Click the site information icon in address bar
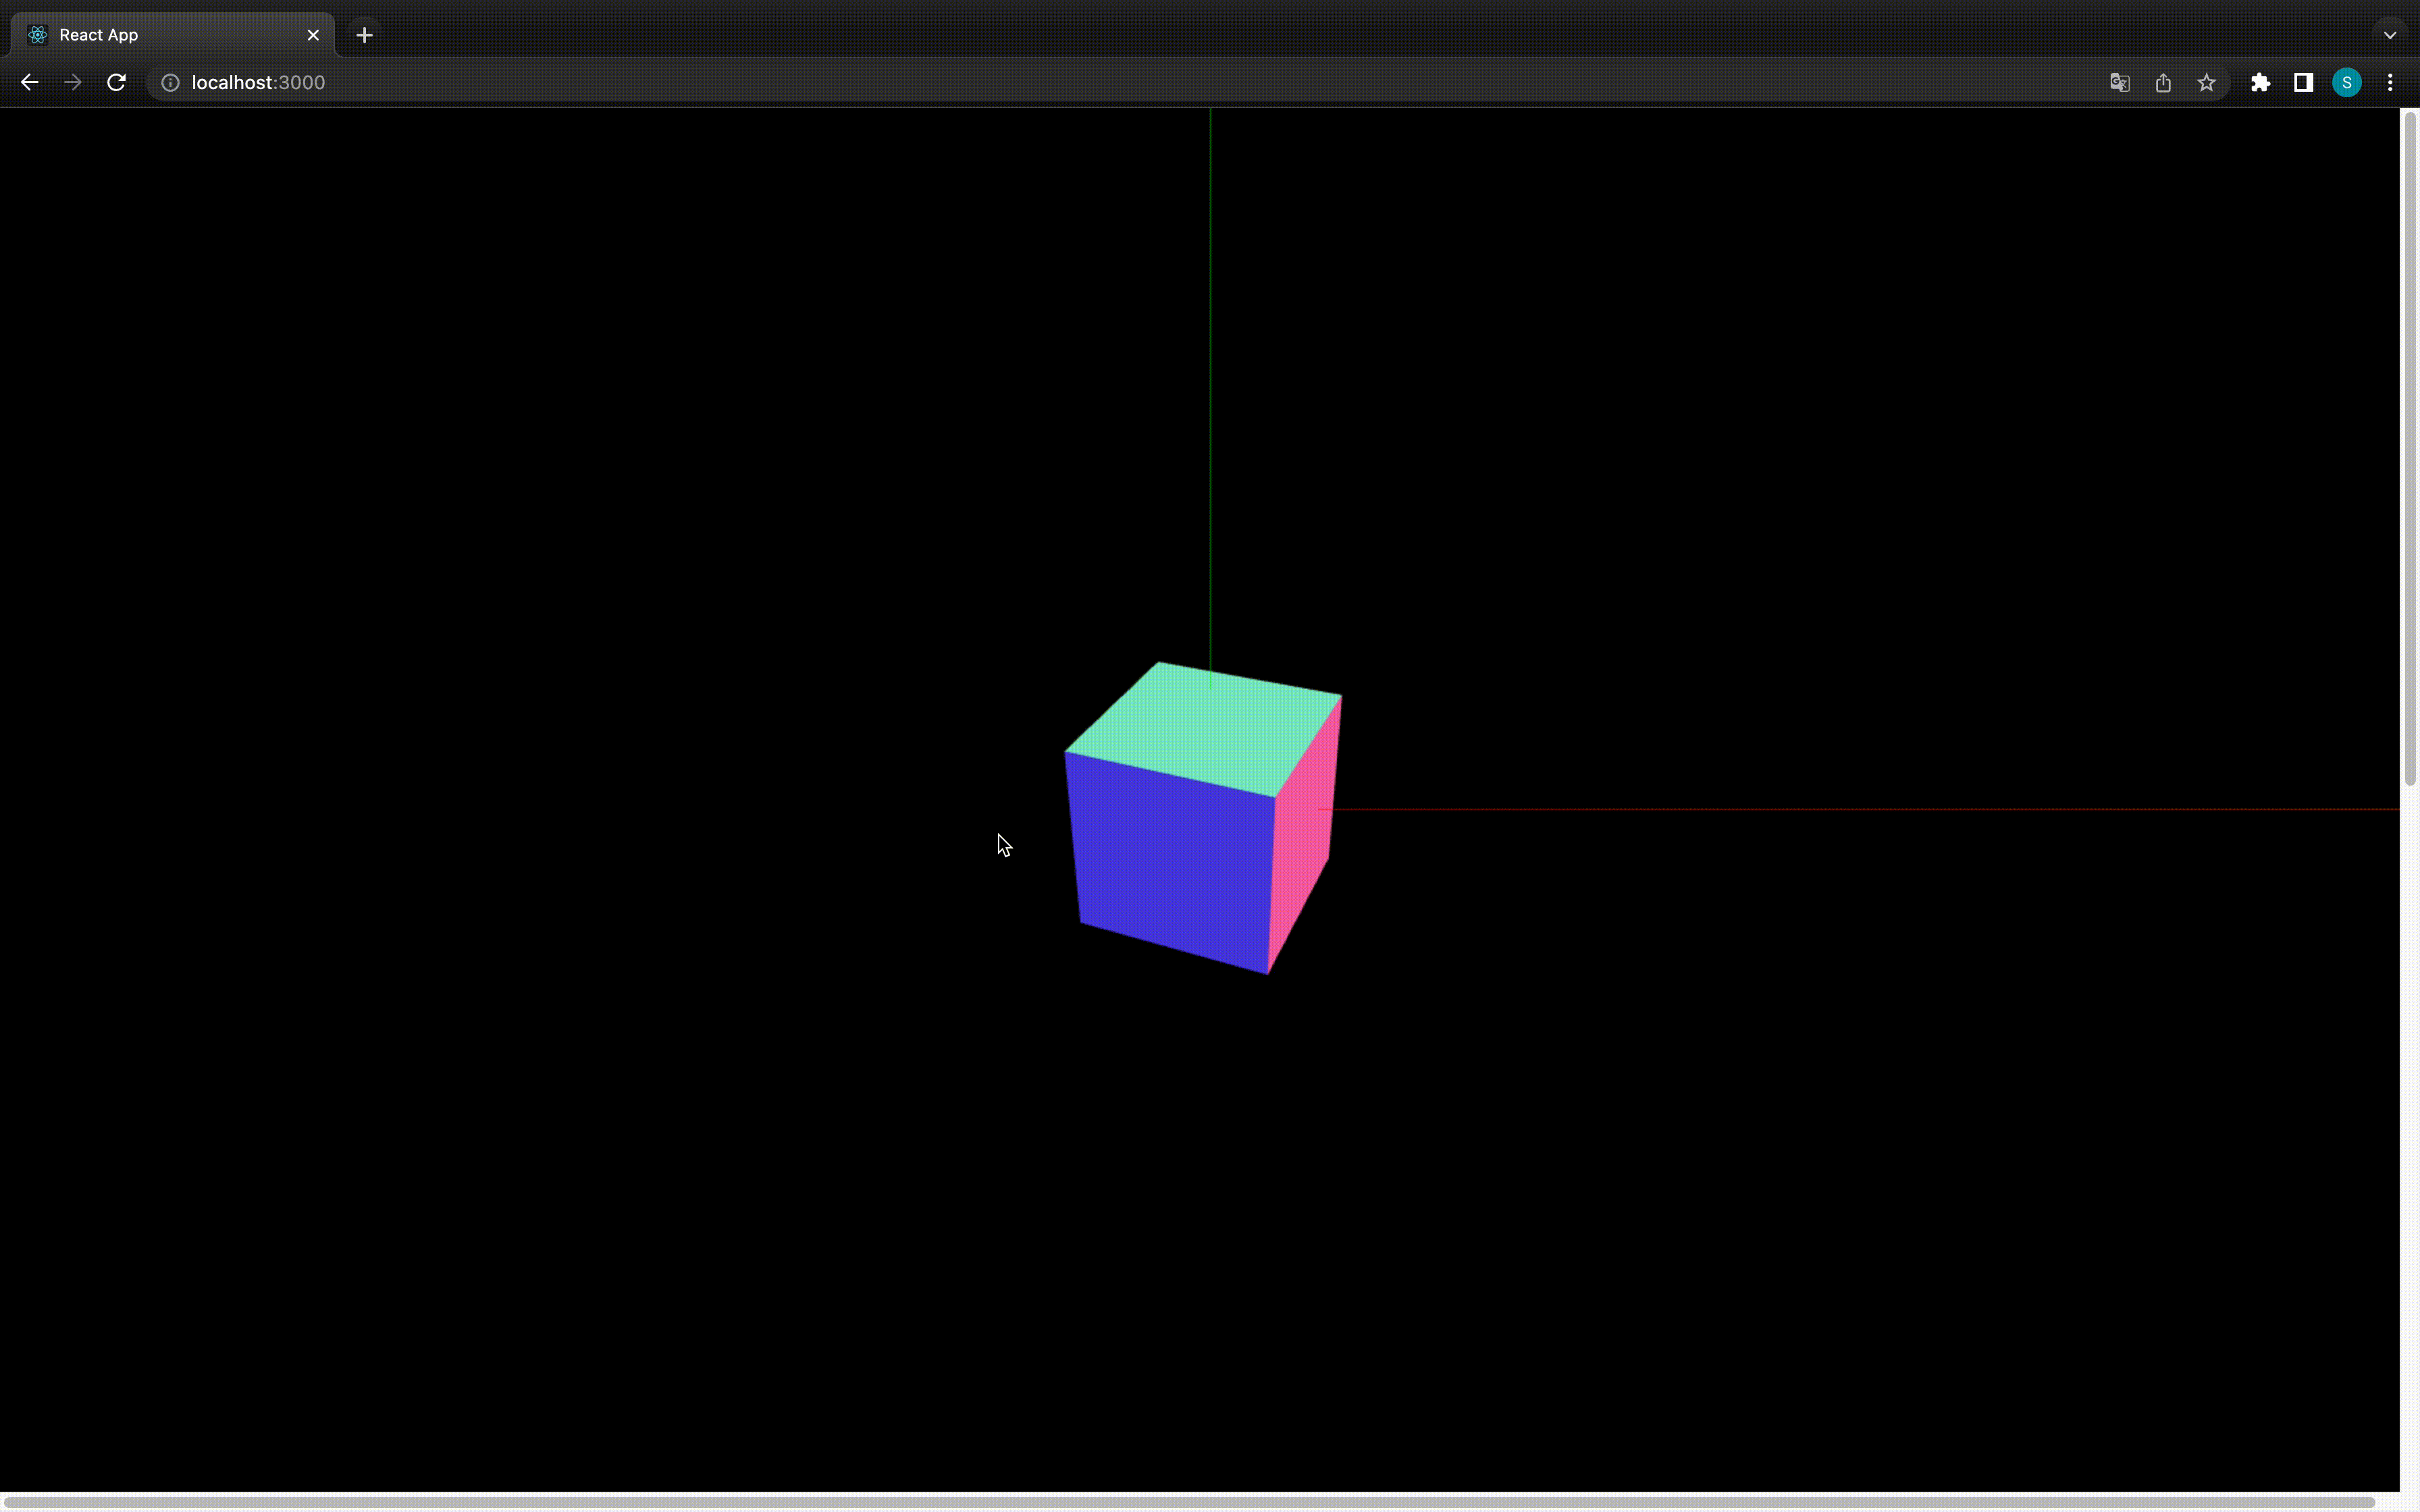The image size is (2420, 1512). [x=169, y=82]
